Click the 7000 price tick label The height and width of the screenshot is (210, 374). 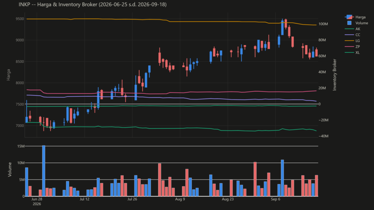[20, 126]
